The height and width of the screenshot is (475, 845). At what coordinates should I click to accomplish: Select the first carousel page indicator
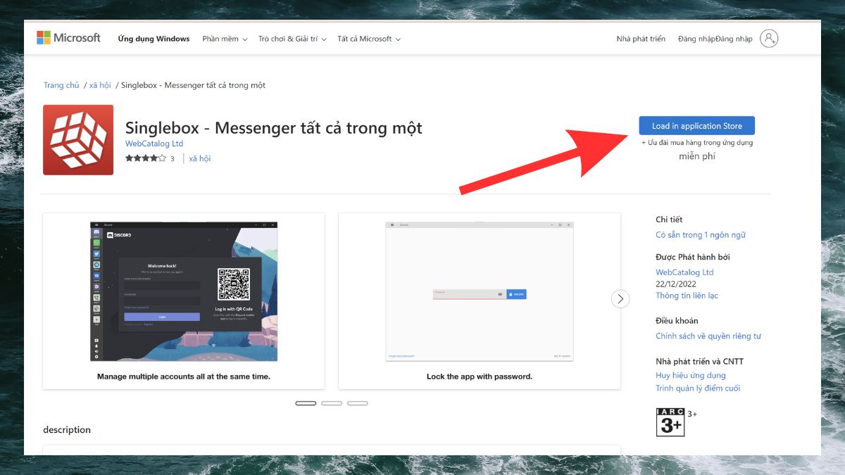(x=306, y=403)
